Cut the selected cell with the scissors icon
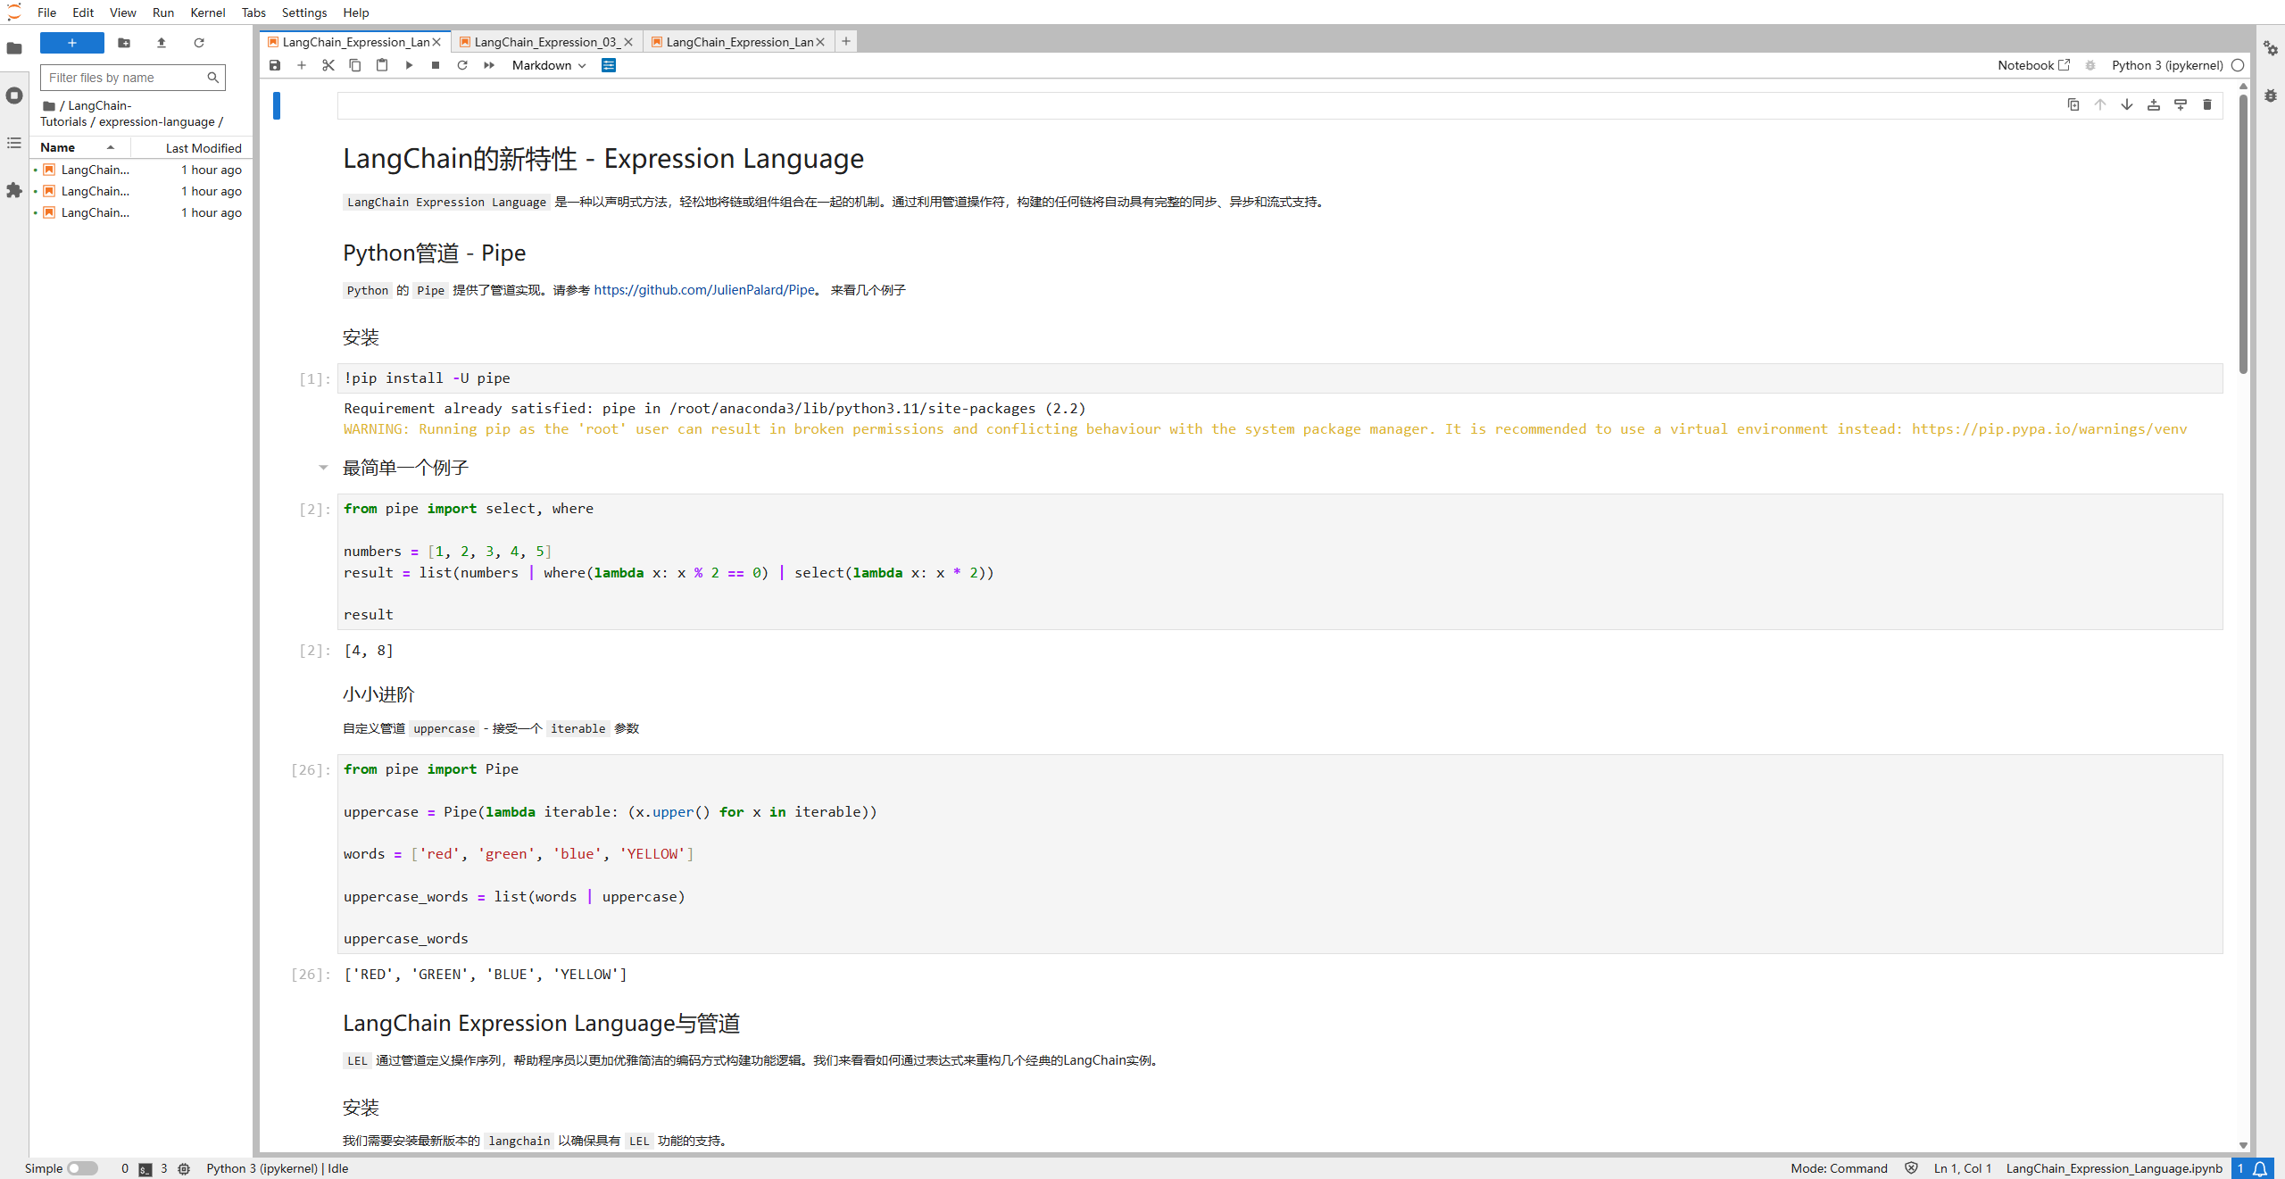 (328, 65)
